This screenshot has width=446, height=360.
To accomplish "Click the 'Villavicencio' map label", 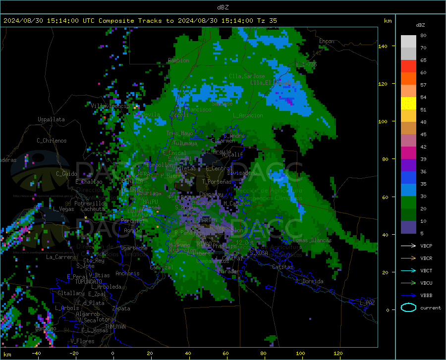I will pos(110,106).
